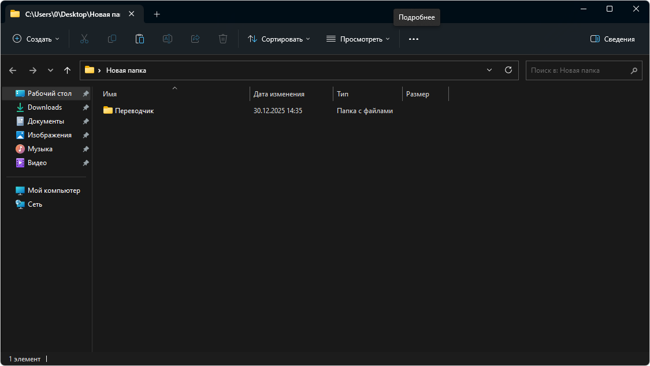Click the Copy icon in toolbar

tap(112, 39)
